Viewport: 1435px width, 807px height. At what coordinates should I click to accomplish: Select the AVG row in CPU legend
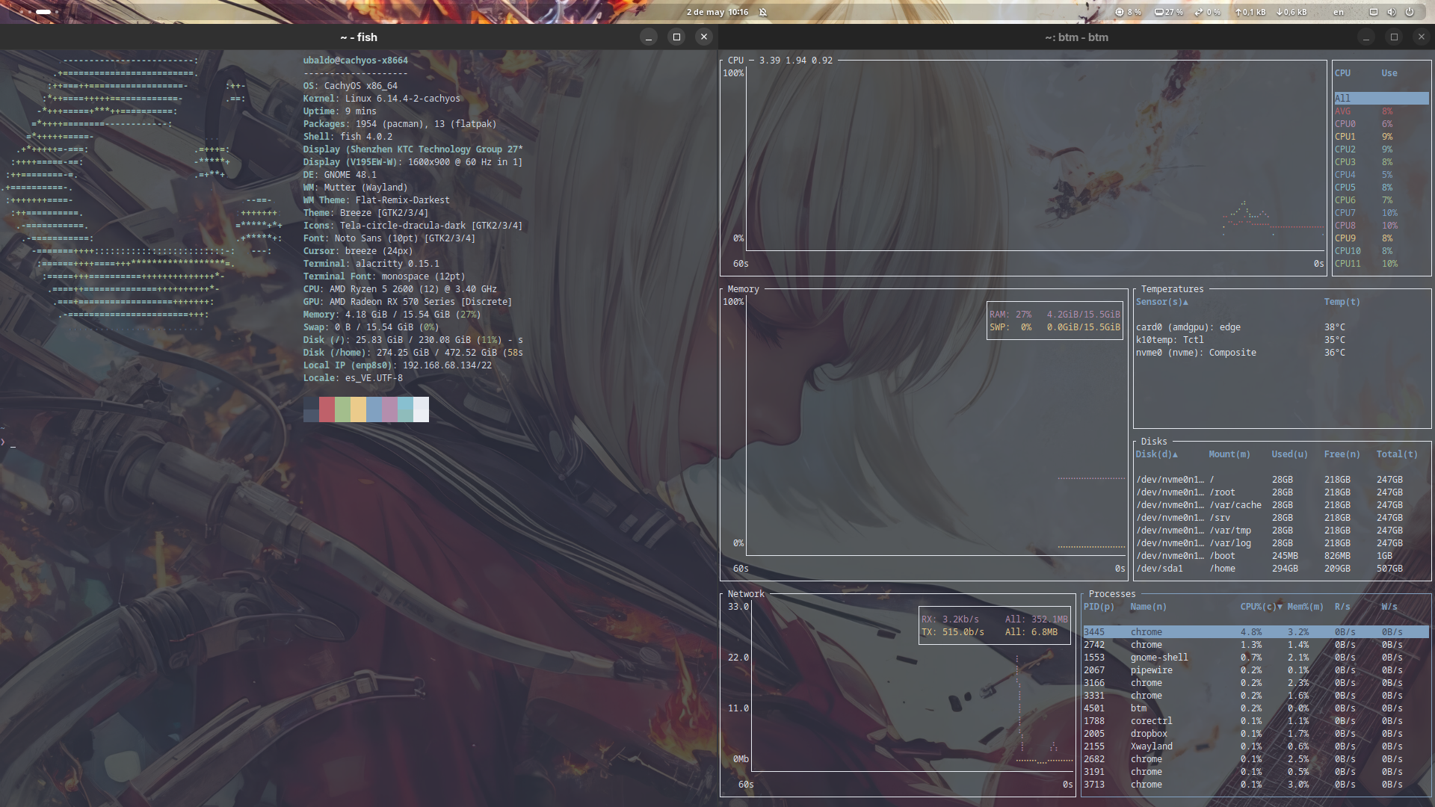click(1381, 111)
